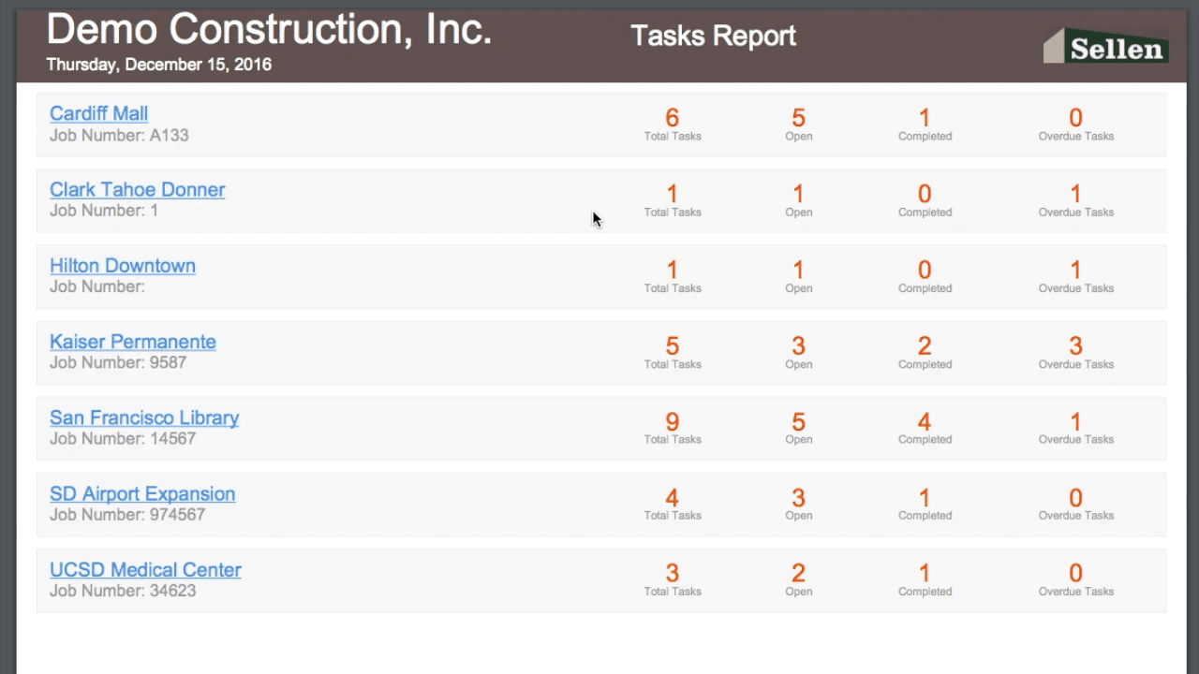Click the Demo Construction, Inc. company name
Image resolution: width=1199 pixels, height=674 pixels.
point(269,30)
